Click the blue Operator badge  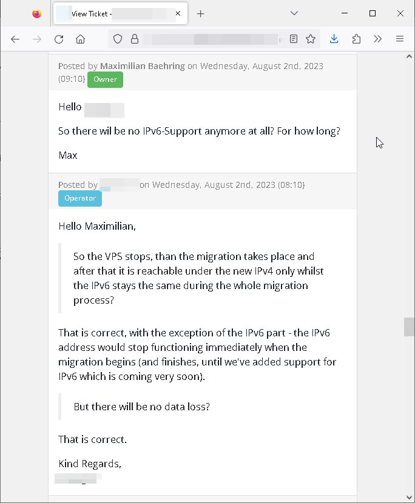tap(80, 198)
